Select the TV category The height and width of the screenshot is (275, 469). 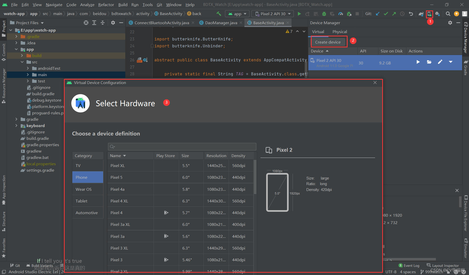[x=88, y=166]
